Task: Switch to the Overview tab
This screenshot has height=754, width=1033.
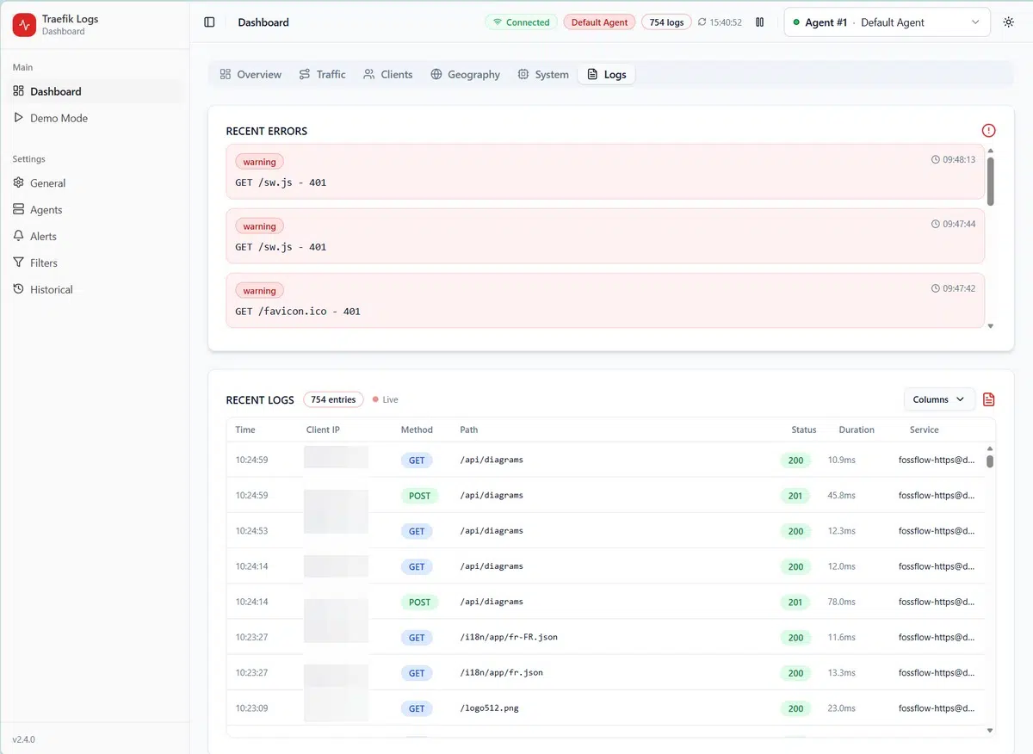Action: [x=251, y=75]
